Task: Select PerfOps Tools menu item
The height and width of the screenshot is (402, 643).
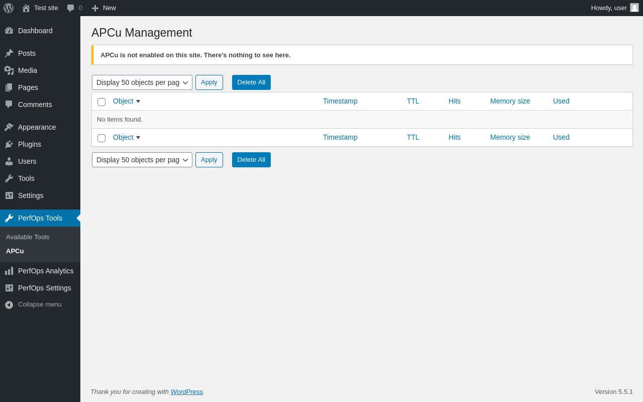Action: [x=40, y=218]
